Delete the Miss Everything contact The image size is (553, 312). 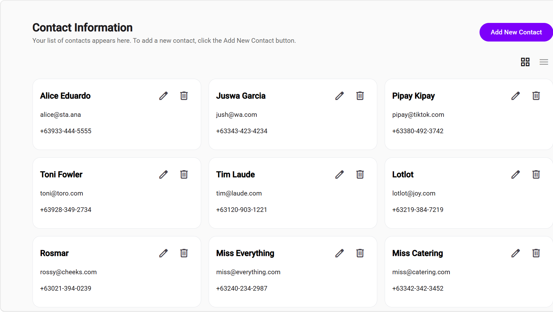(360, 253)
